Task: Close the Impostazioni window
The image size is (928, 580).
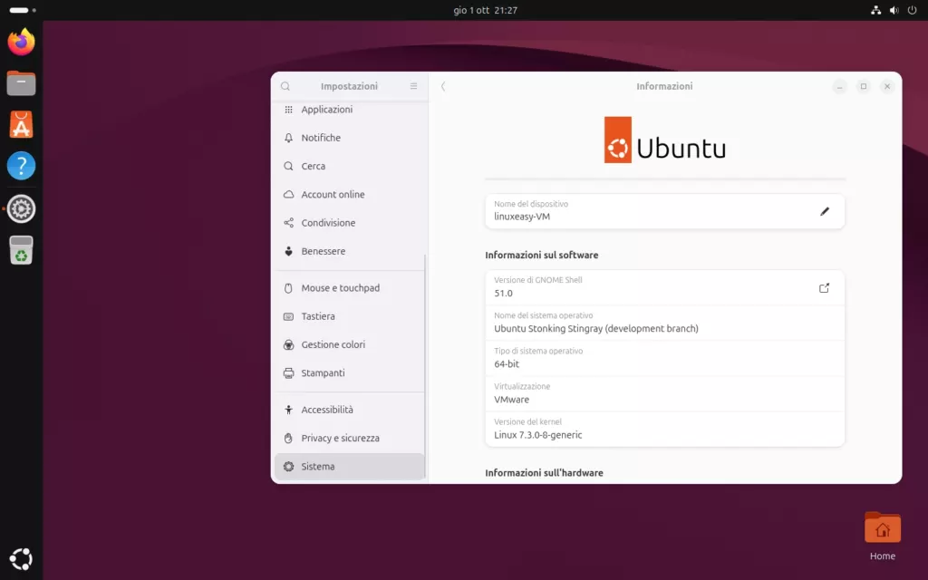Action: (x=887, y=86)
